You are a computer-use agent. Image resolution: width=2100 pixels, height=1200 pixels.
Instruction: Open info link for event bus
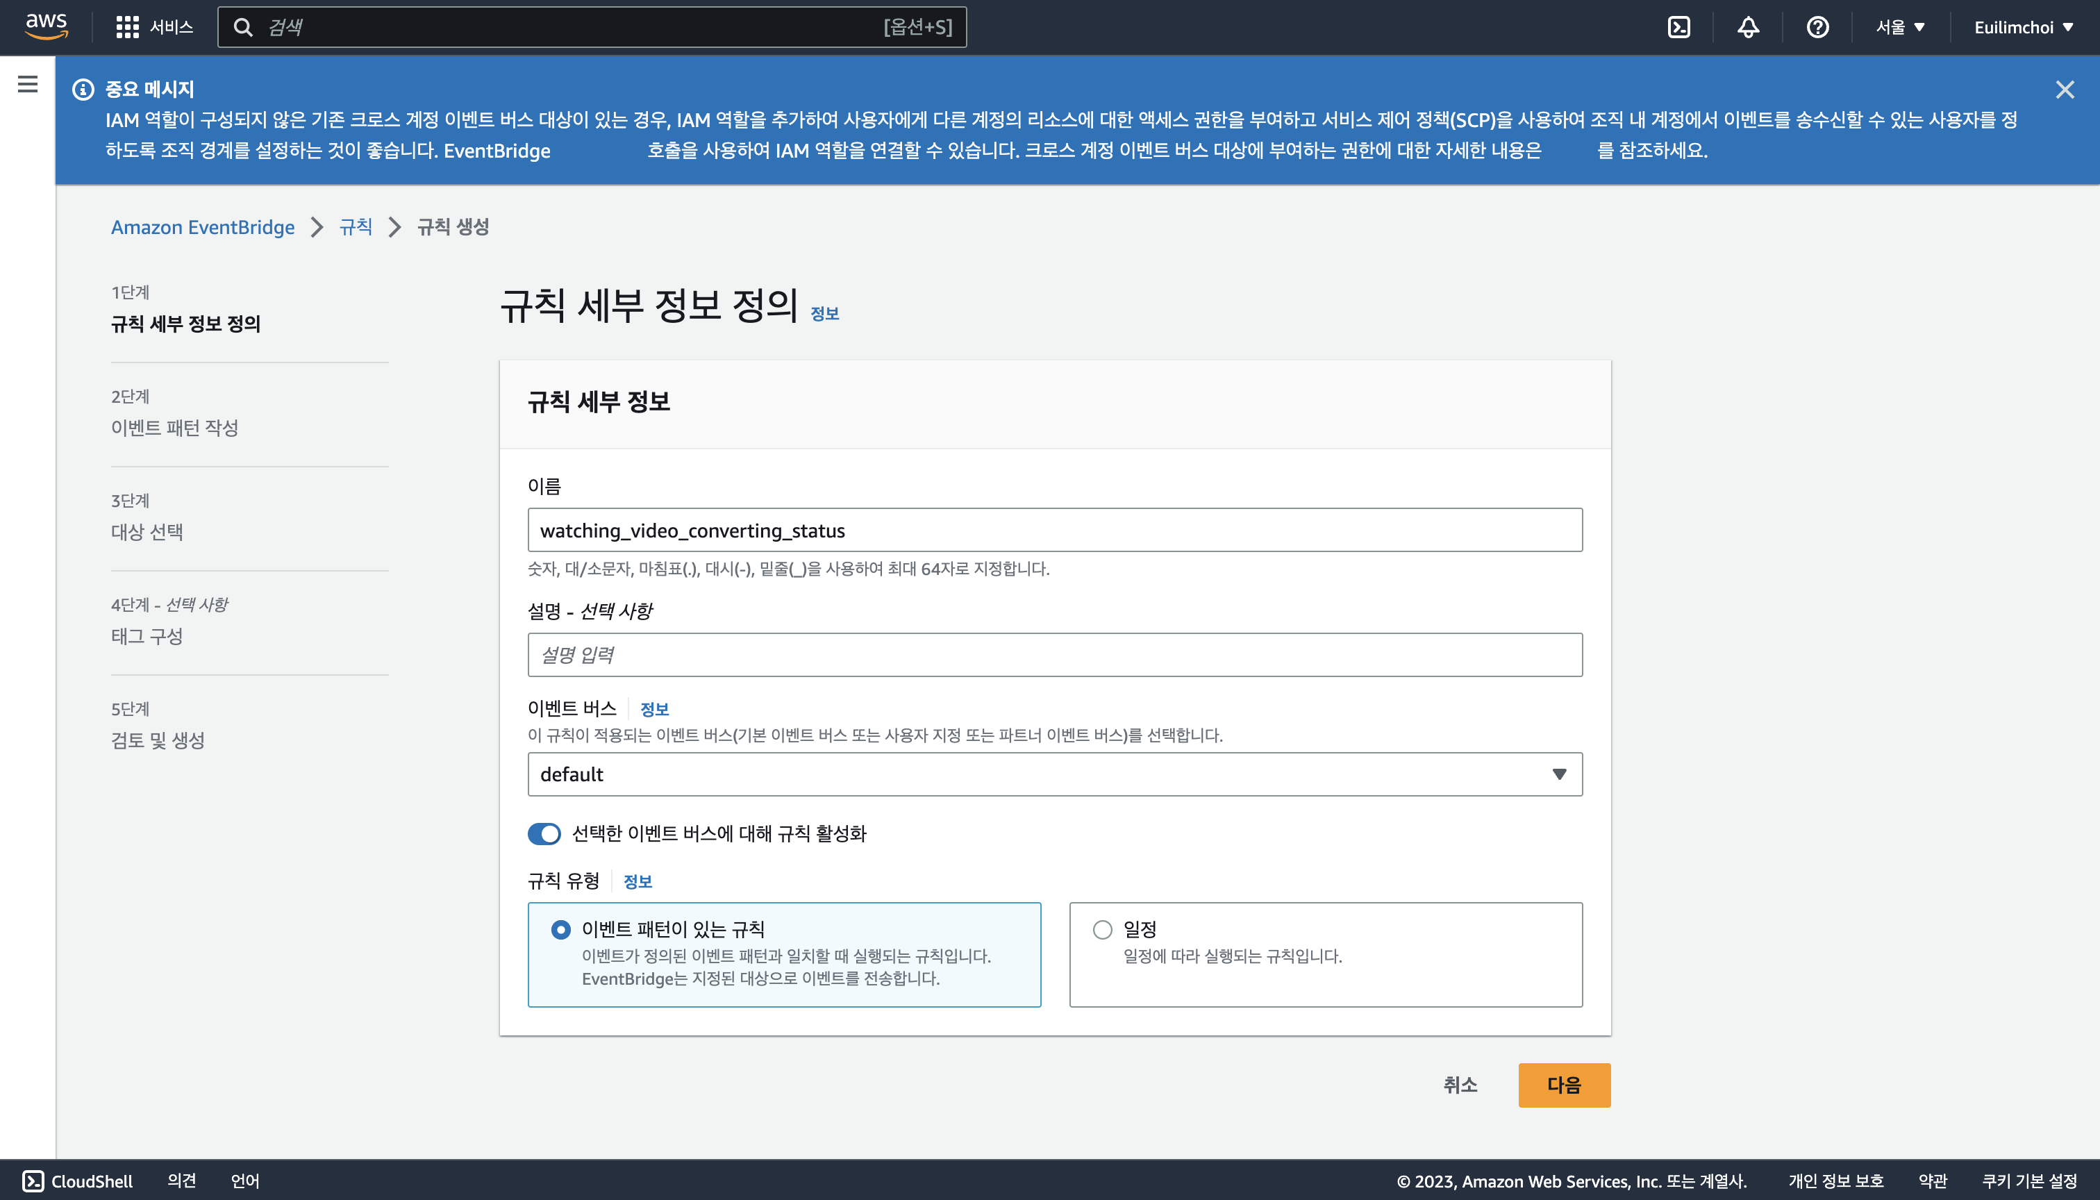(654, 709)
